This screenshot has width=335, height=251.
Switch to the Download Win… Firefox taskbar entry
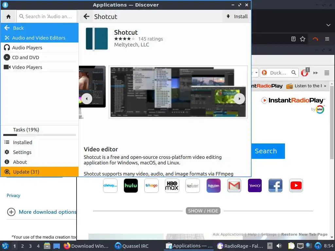click(x=86, y=246)
